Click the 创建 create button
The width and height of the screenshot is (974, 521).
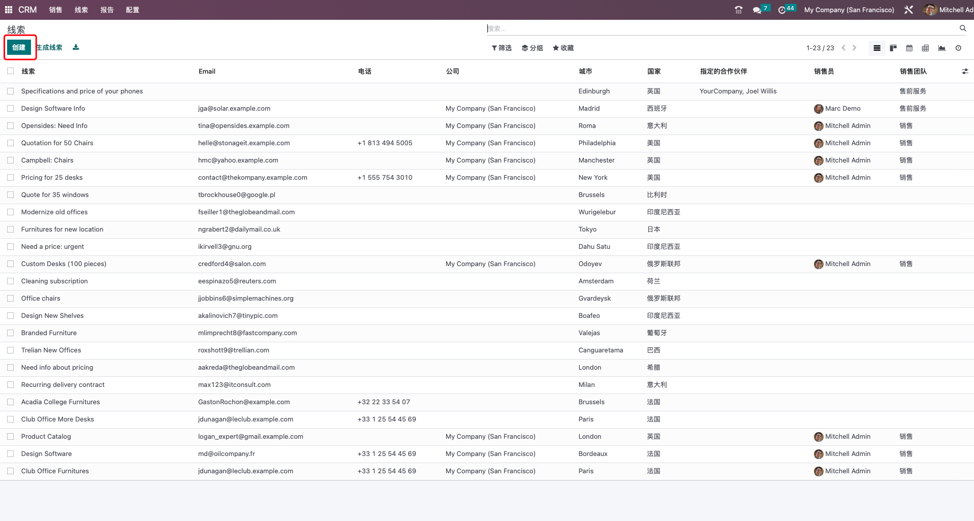pyautogui.click(x=19, y=47)
